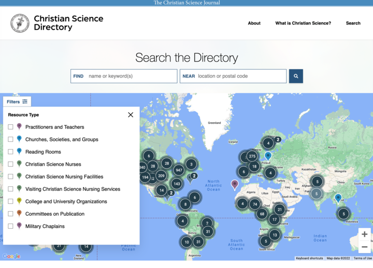Click the 143 cluster marker

pyautogui.click(x=177, y=184)
